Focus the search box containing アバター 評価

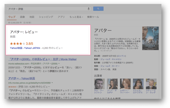(49, 9)
